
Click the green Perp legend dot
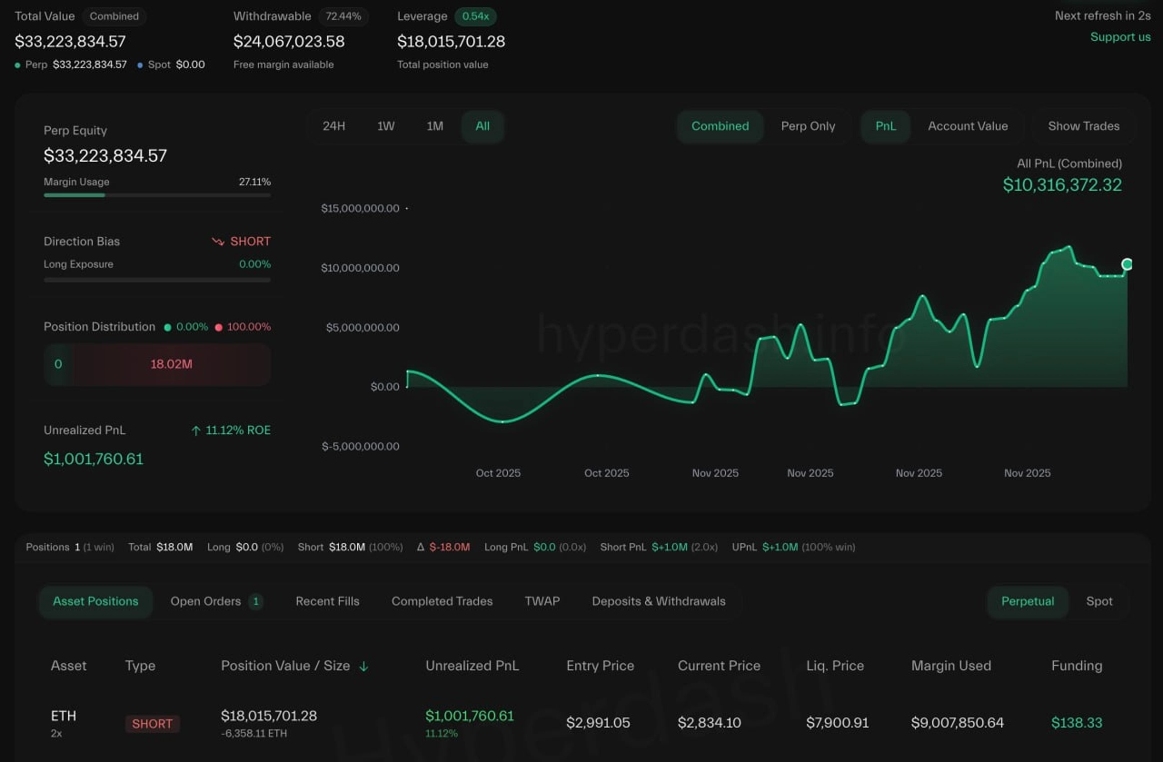point(17,64)
